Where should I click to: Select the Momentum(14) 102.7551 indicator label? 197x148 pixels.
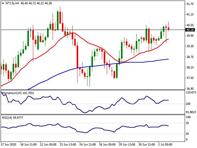pyautogui.click(x=18, y=93)
